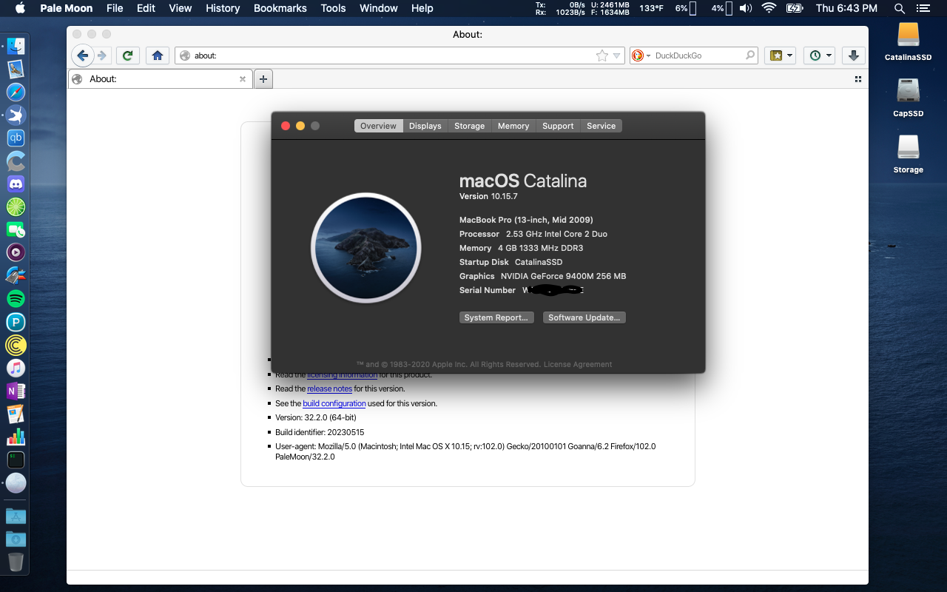Switch to the Memory tab
Viewport: 947px width, 592px height.
point(513,126)
